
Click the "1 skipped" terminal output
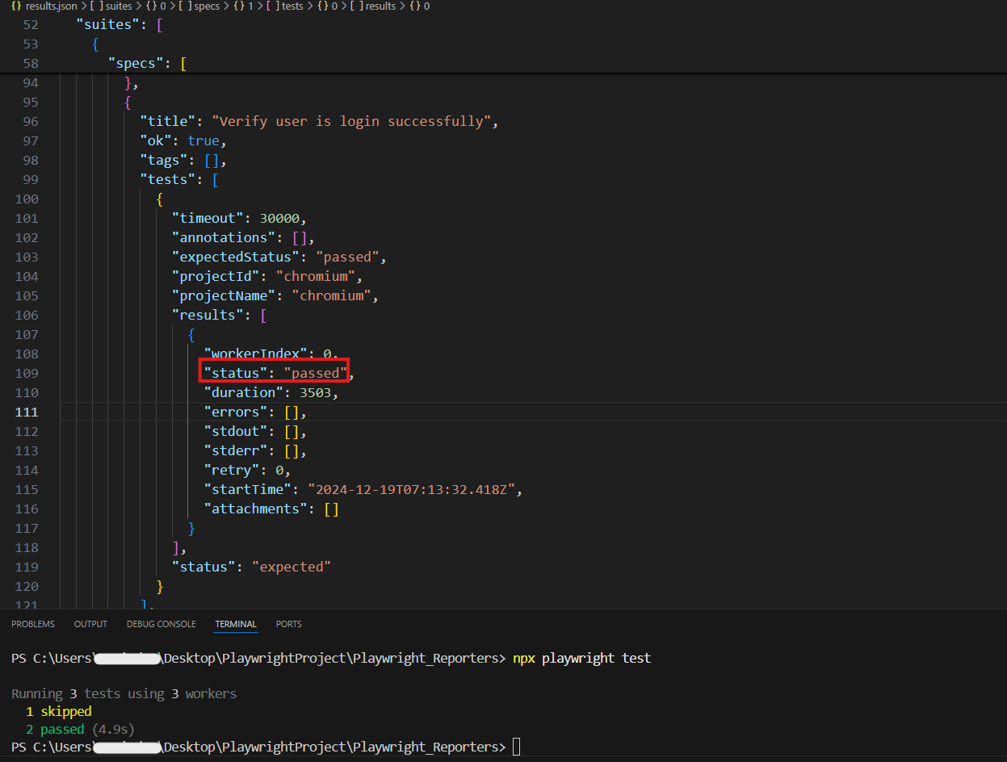[59, 711]
